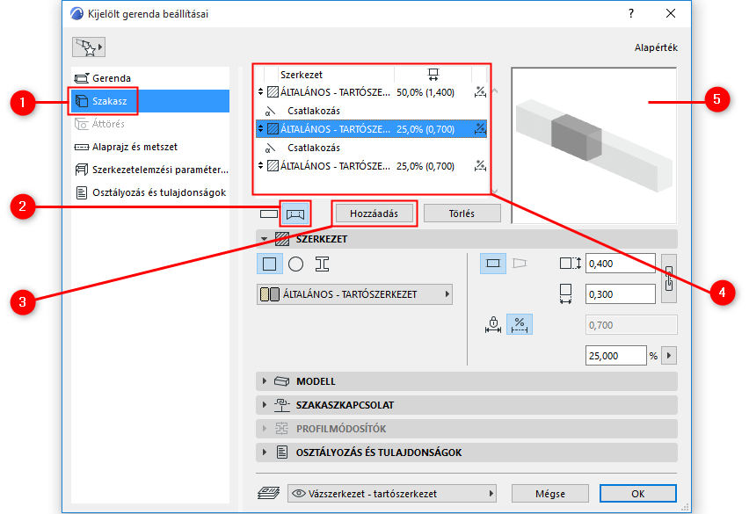Open Osztályozás és tulajdonságok sidebar page
Viewport: 749px width, 514px height.
(x=150, y=192)
